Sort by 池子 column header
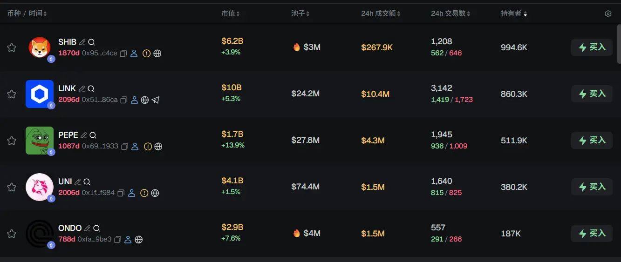 (300, 14)
